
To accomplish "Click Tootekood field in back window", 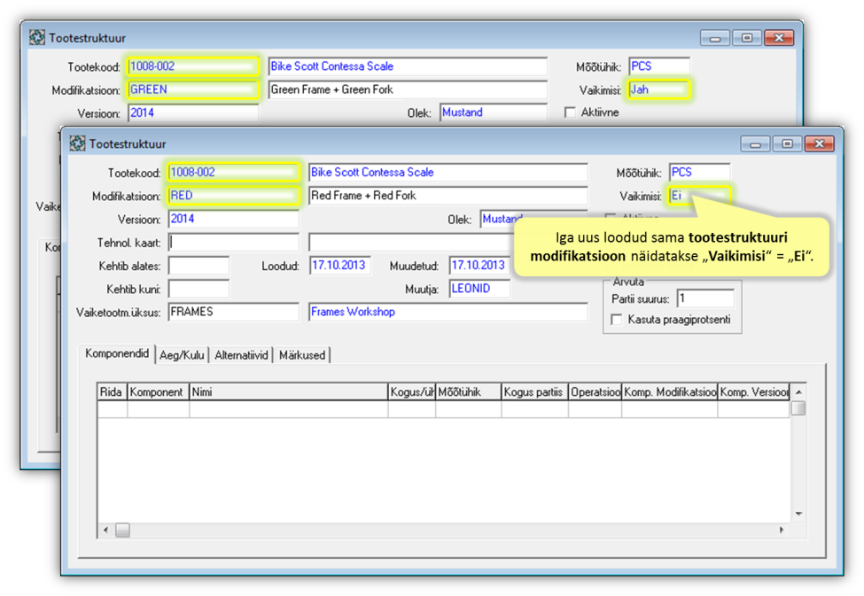I will coord(193,66).
